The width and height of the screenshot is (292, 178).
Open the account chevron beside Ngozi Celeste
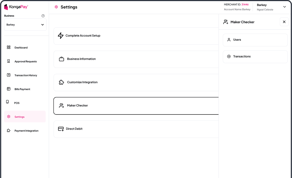click(284, 7)
